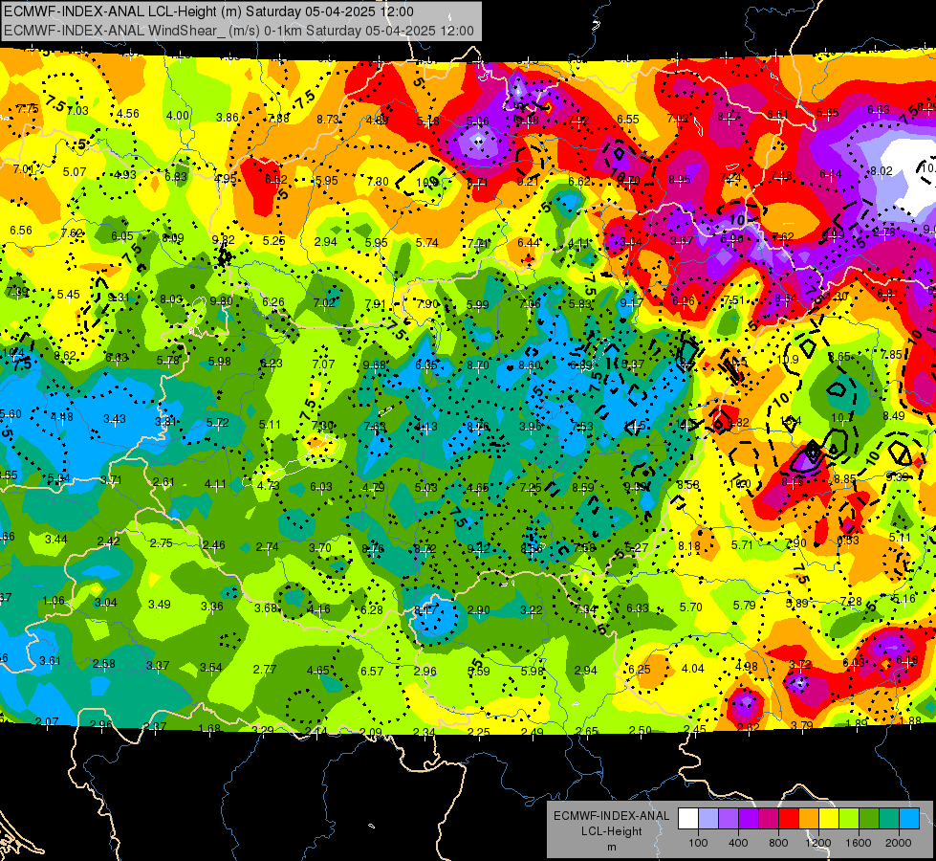This screenshot has height=861, width=936.
Task: Click the wind shear value 2.25
Action: (478, 732)
